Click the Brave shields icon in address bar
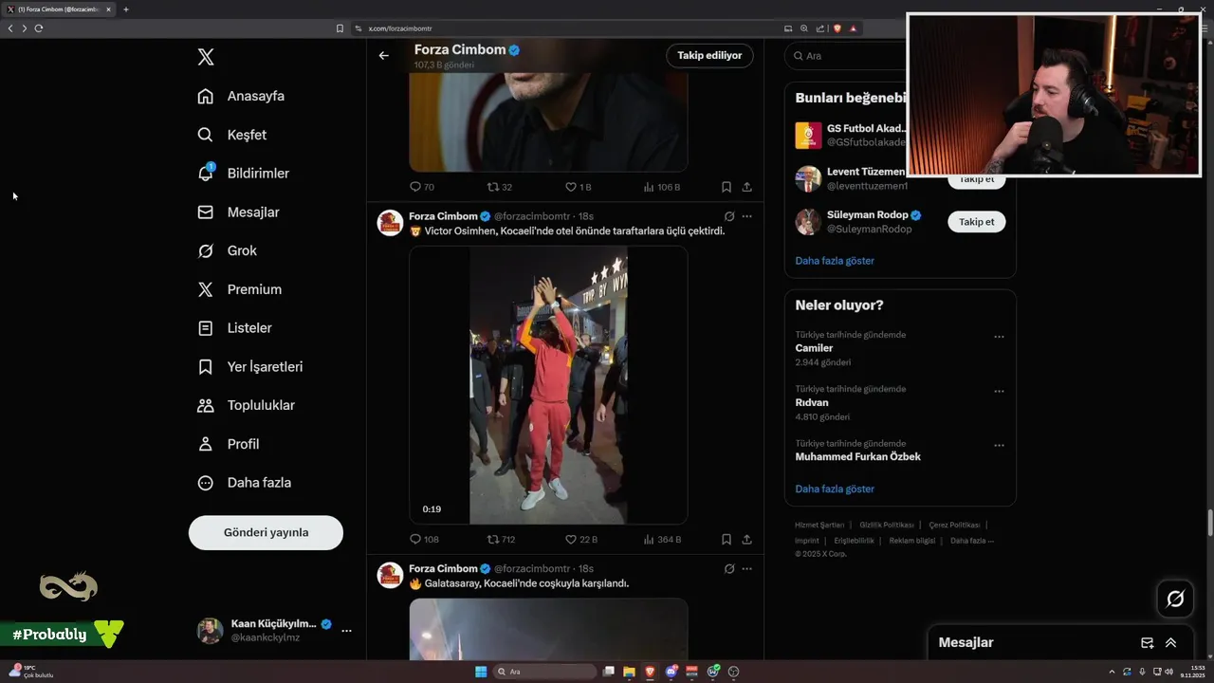Screen dimensions: 1214x683 [x=837, y=28]
